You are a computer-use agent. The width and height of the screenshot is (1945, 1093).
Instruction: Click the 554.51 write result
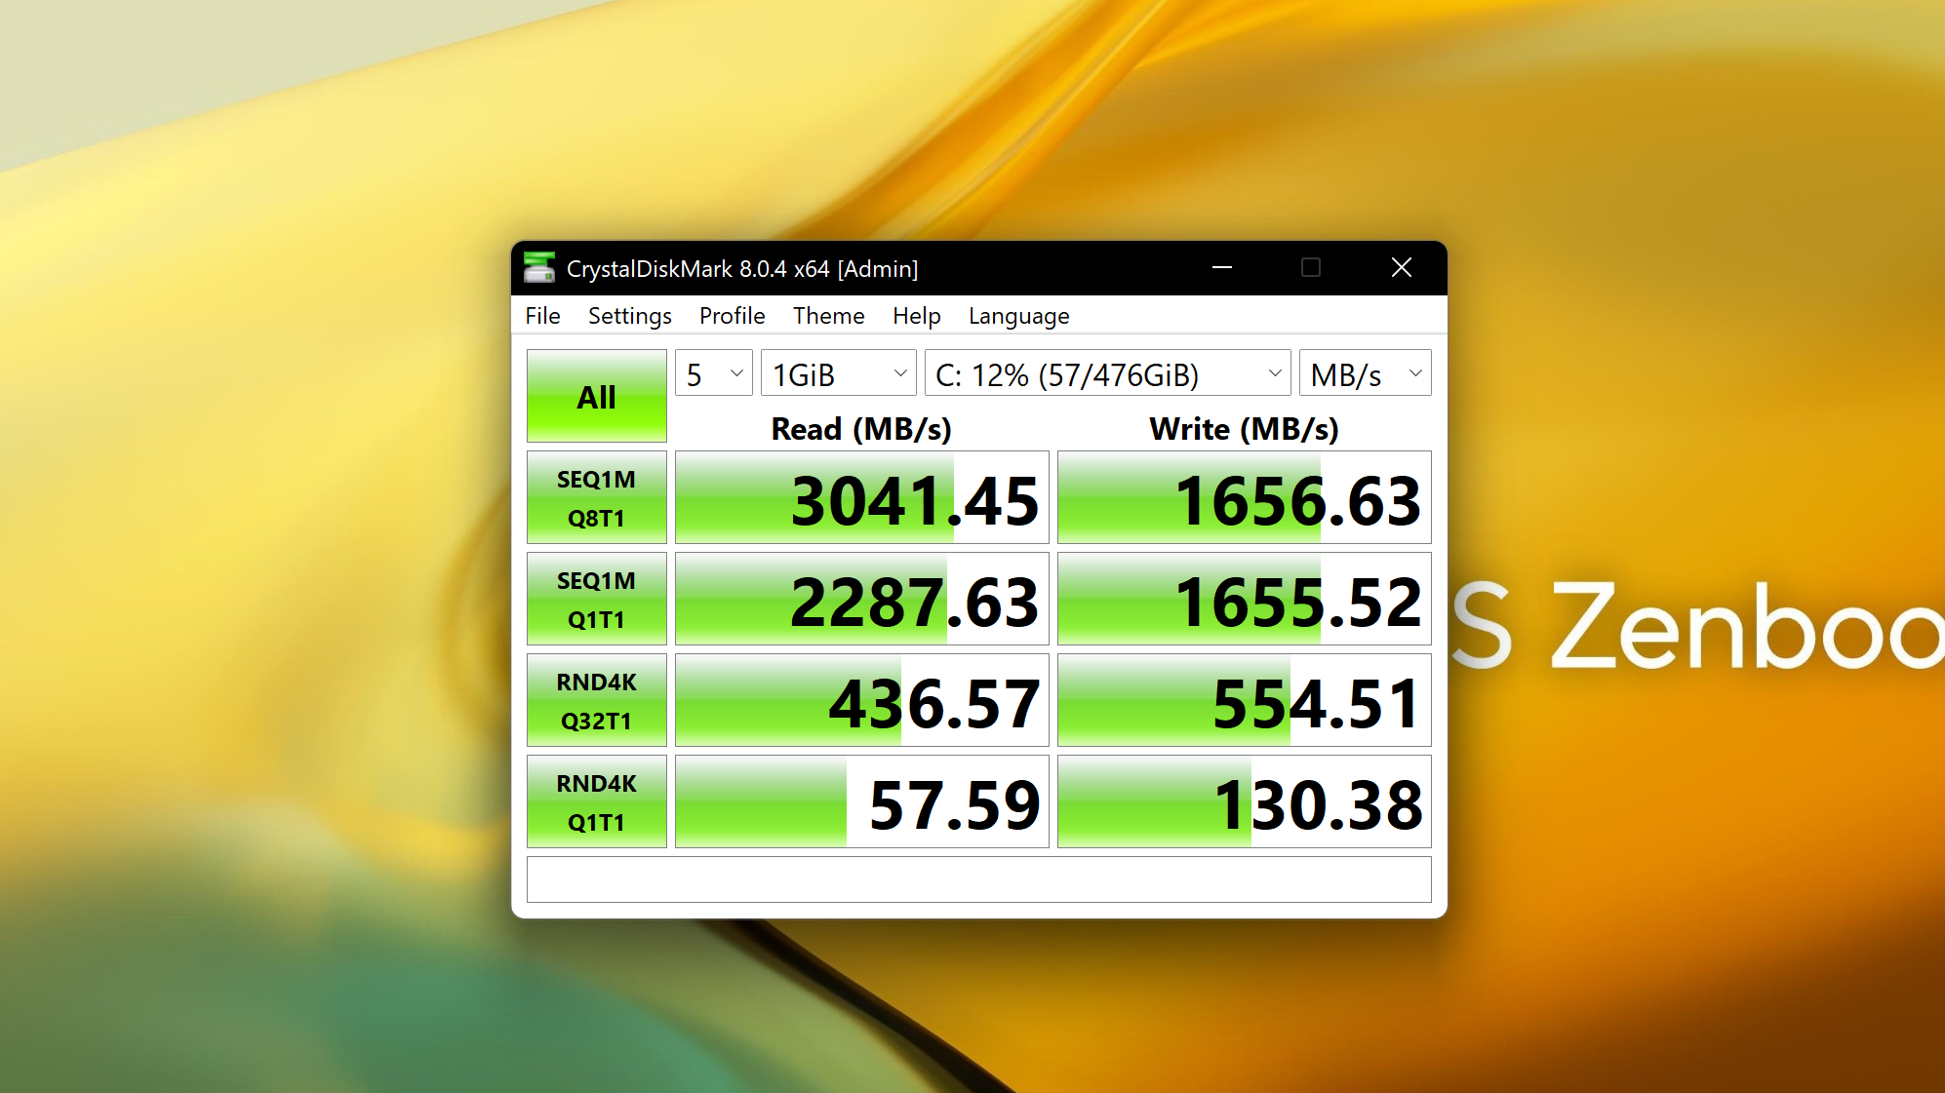[1245, 700]
